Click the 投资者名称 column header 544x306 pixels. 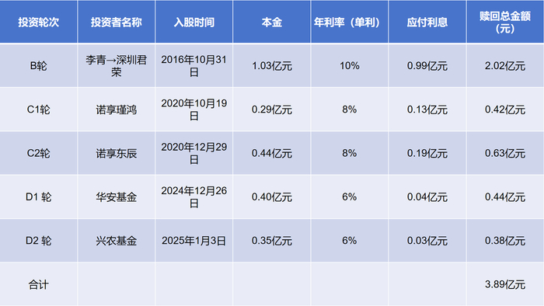(x=117, y=23)
